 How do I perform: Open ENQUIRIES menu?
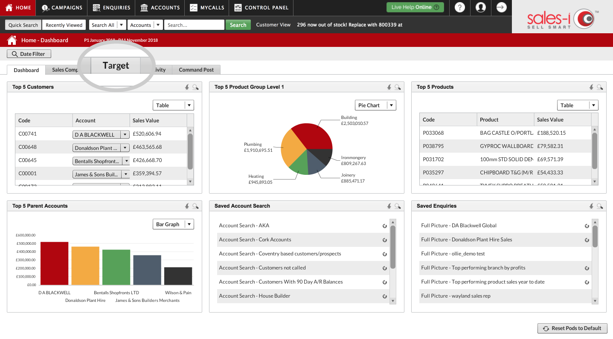tap(111, 7)
